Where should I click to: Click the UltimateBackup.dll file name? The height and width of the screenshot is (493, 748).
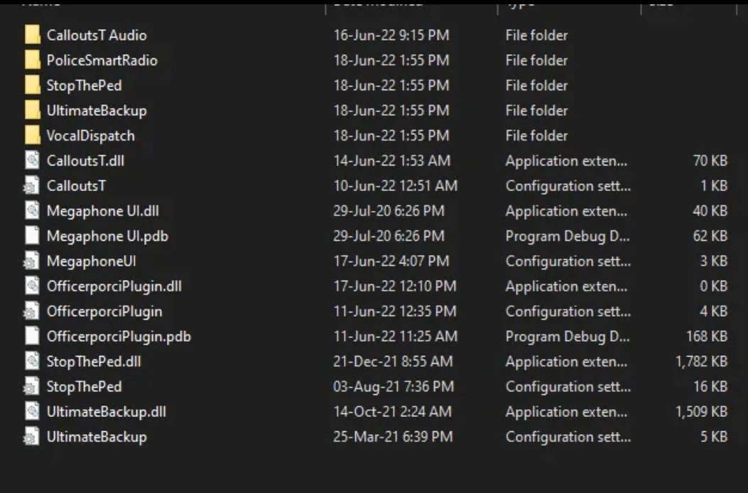[x=107, y=411]
